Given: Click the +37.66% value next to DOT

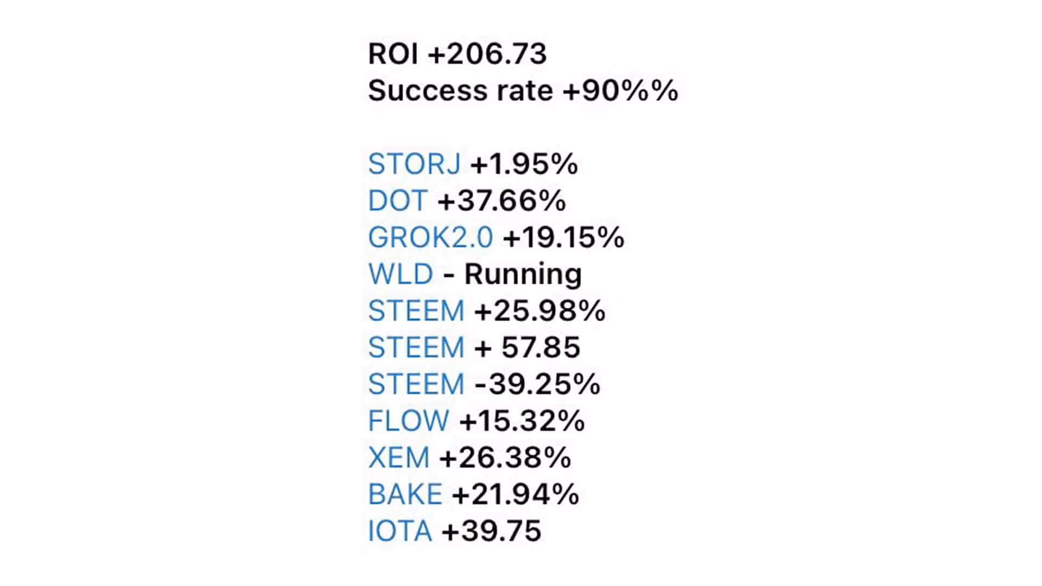Looking at the screenshot, I should click(x=501, y=201).
